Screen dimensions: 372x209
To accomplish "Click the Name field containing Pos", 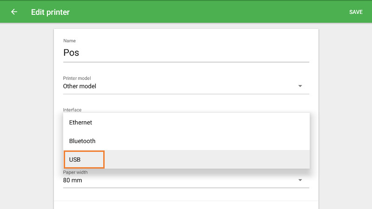I will 186,52.
